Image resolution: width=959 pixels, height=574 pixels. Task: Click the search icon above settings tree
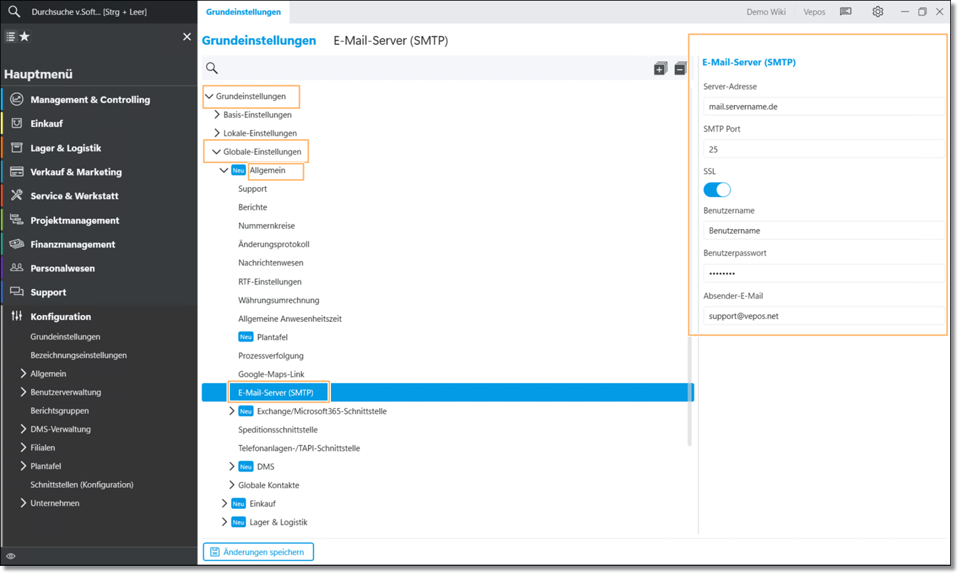(212, 68)
